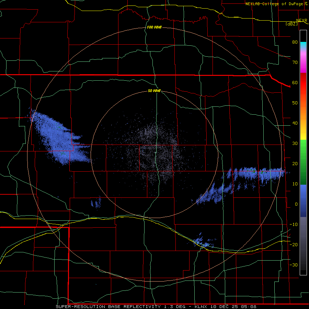This screenshot has width=309, height=309.
Task: Click the 50 value on dBZ scale
Action: 295,103
